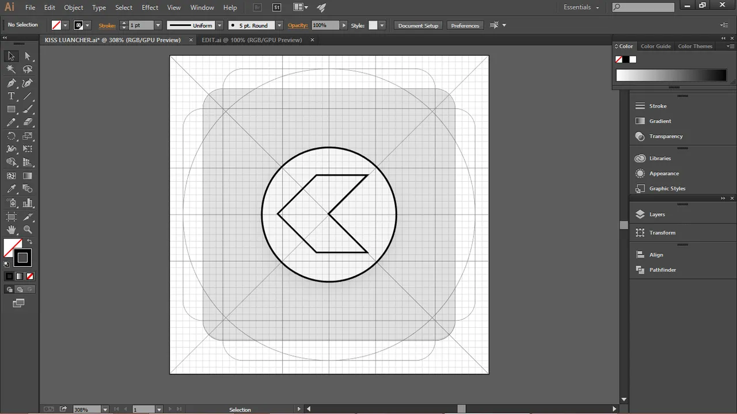
Task: Open the Effect menu
Action: click(x=150, y=7)
